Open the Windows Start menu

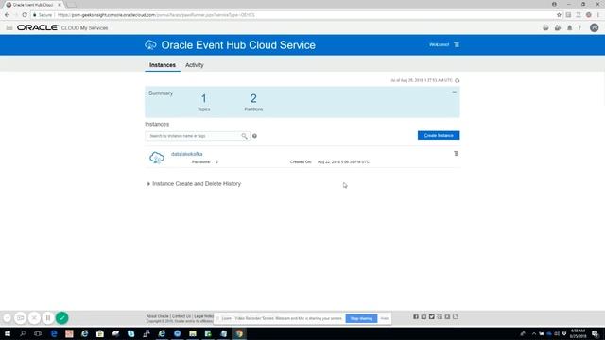8,333
